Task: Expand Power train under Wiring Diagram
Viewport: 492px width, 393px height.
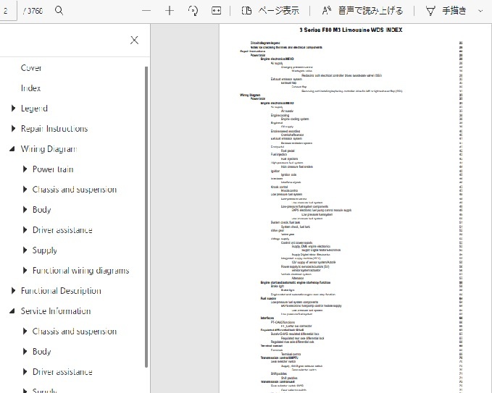Action: point(25,169)
